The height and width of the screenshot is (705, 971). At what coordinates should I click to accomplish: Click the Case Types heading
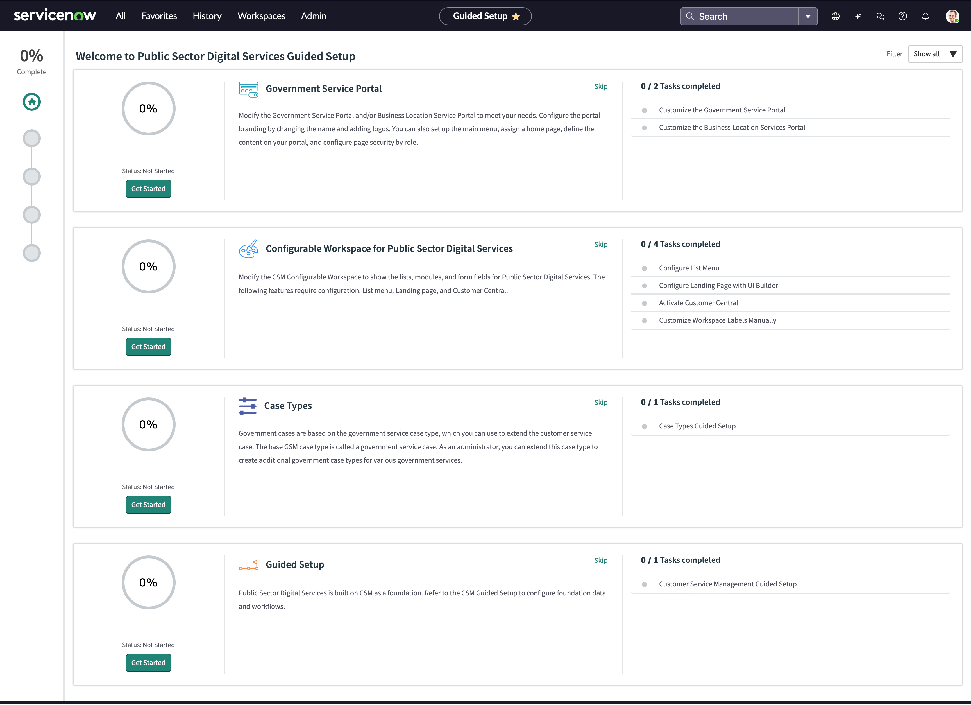click(288, 406)
